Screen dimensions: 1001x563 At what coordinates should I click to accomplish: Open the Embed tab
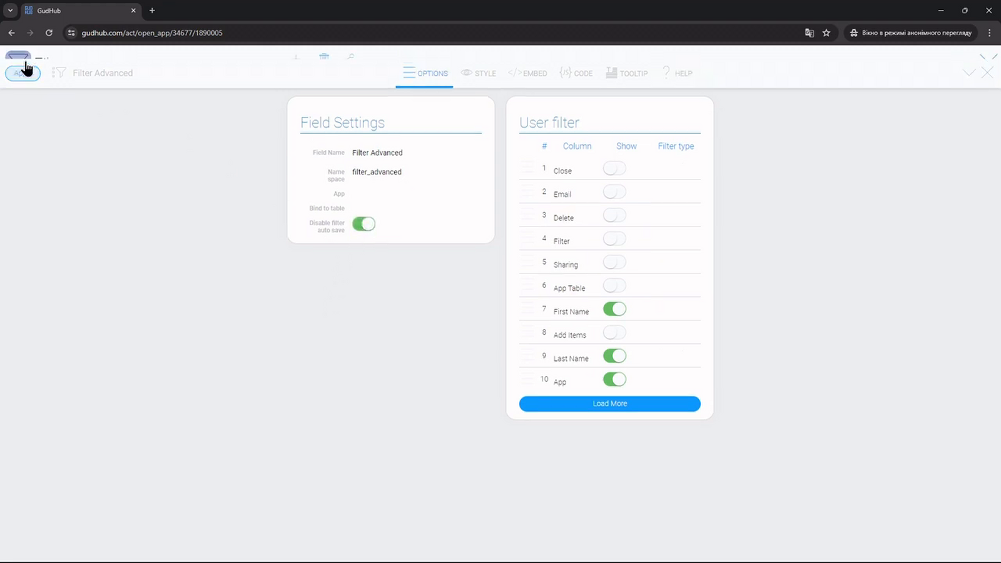[x=527, y=73]
